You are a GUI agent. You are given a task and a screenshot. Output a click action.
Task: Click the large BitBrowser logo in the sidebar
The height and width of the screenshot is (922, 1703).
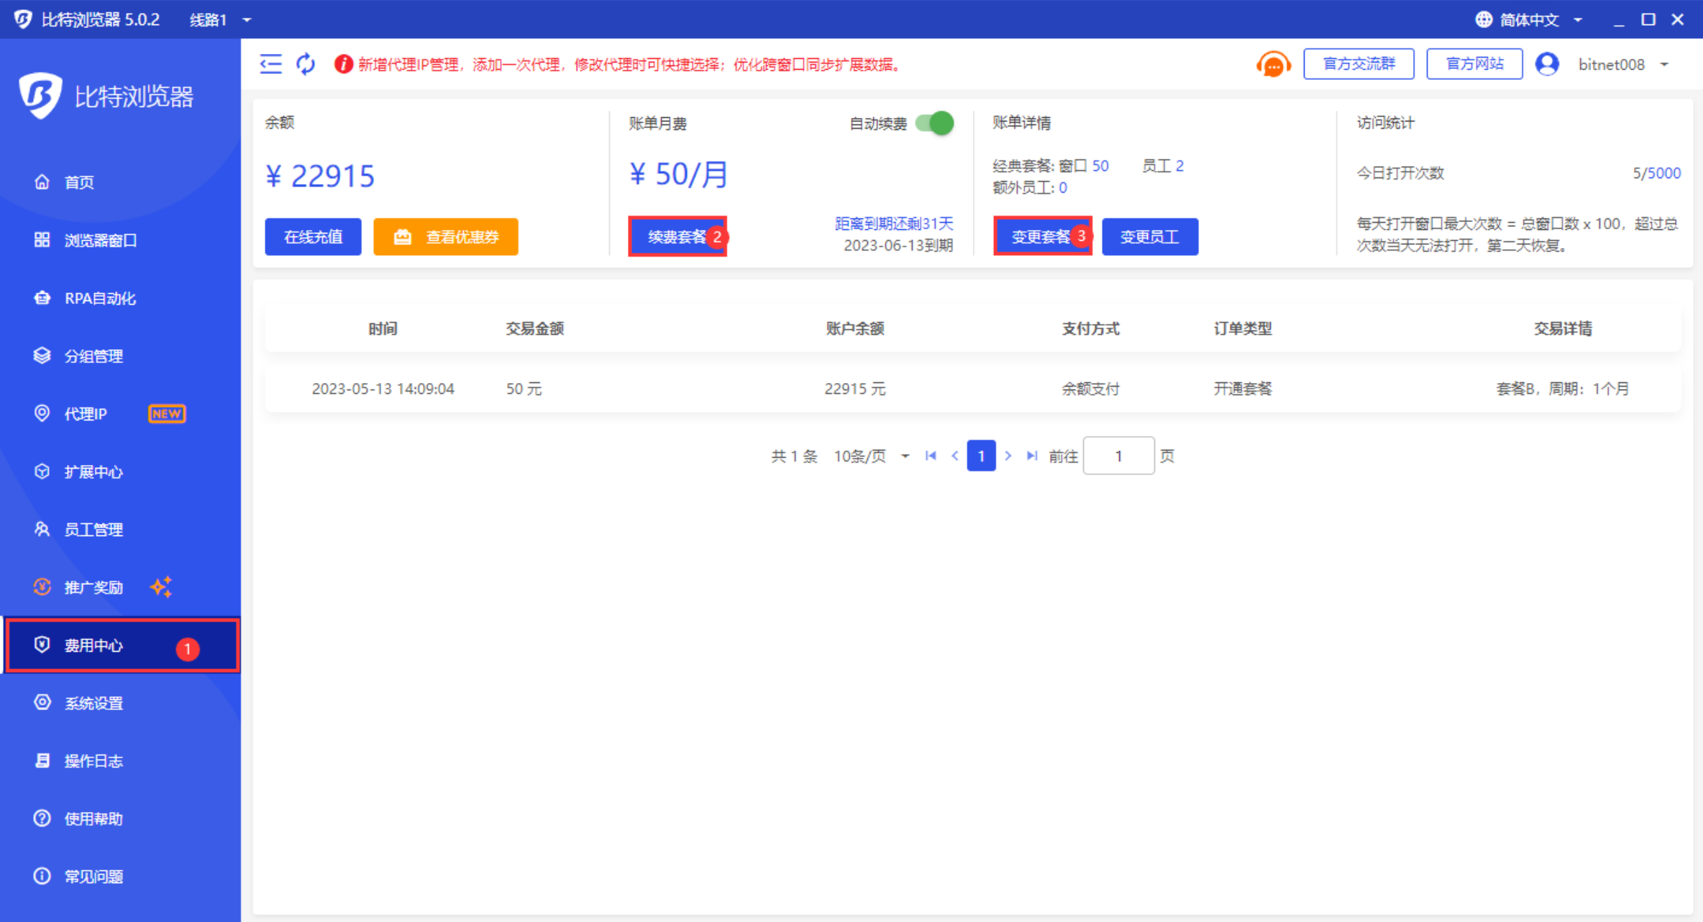click(40, 96)
